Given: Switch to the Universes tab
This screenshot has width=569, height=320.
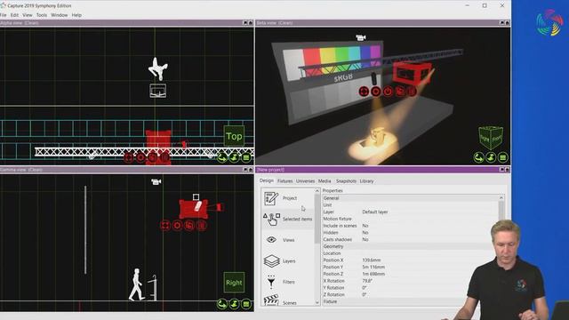Looking at the screenshot, I should click(x=305, y=181).
